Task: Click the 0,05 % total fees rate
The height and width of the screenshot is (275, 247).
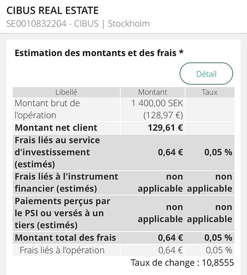Action: click(x=218, y=238)
